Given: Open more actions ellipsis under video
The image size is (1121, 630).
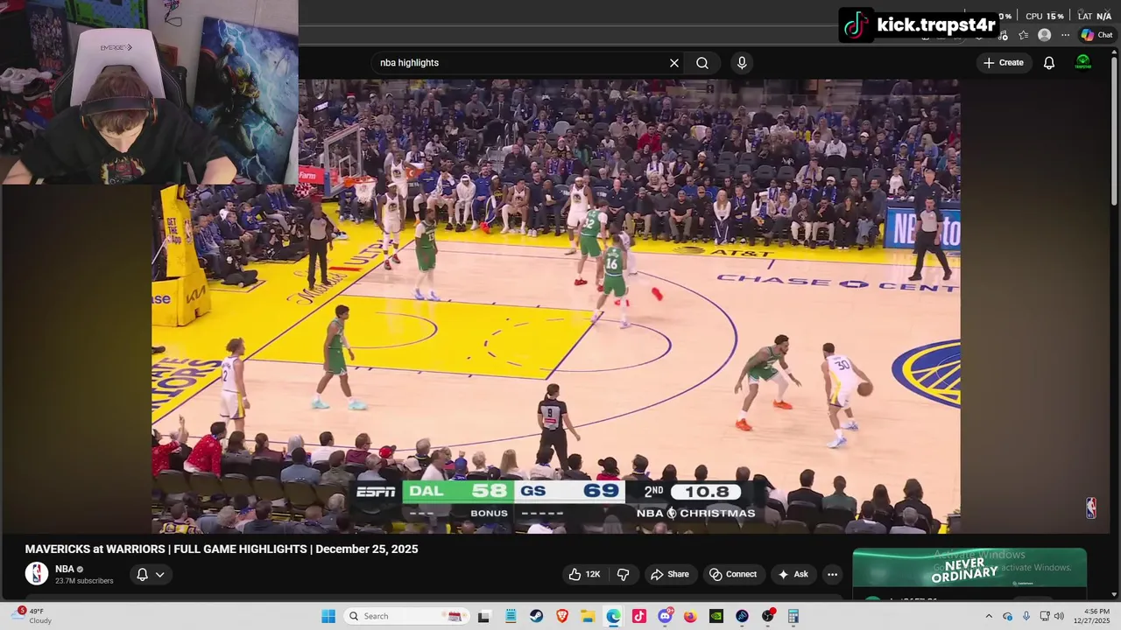Looking at the screenshot, I should tap(832, 574).
